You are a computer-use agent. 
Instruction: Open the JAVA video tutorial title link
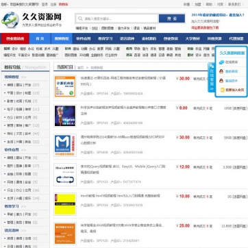point(122,228)
